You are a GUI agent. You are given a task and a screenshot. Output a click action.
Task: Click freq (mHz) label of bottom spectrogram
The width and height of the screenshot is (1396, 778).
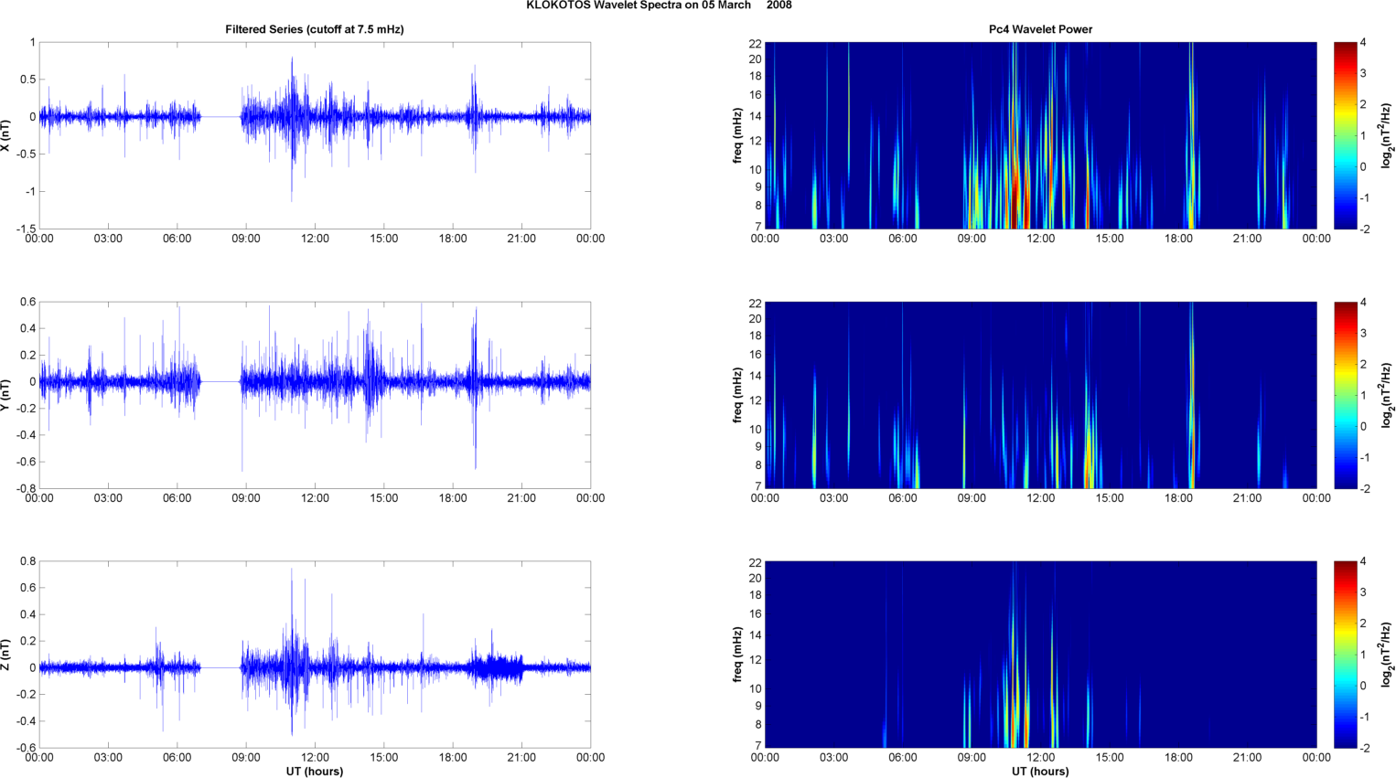737,655
